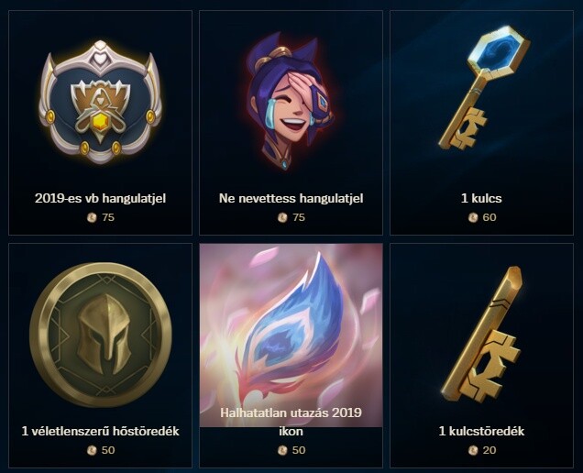Select the golden helmet champion shard coin
583x473 pixels.
point(101,335)
